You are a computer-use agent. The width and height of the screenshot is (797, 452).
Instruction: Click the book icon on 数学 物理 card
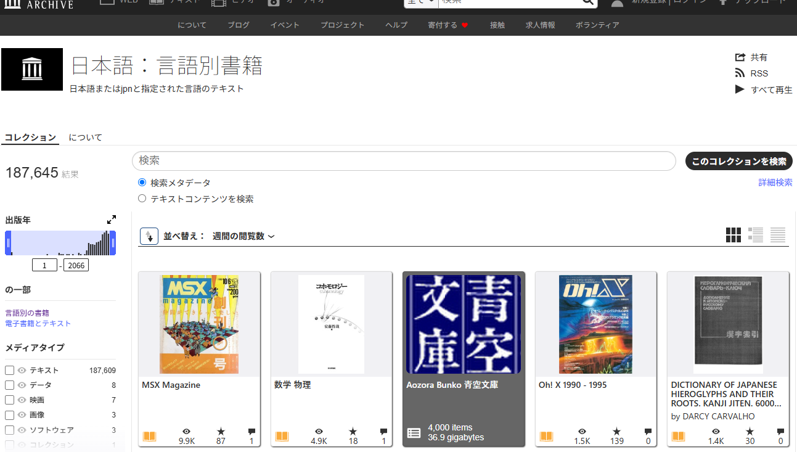[x=282, y=437]
